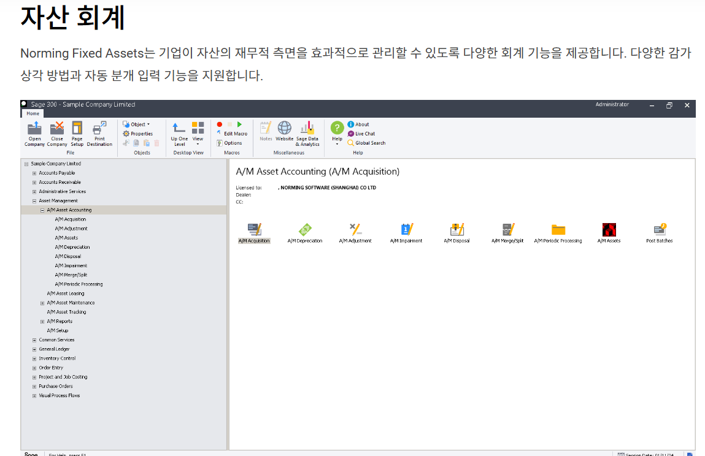Click Open Company in the ribbon
The width and height of the screenshot is (705, 456).
pos(34,134)
